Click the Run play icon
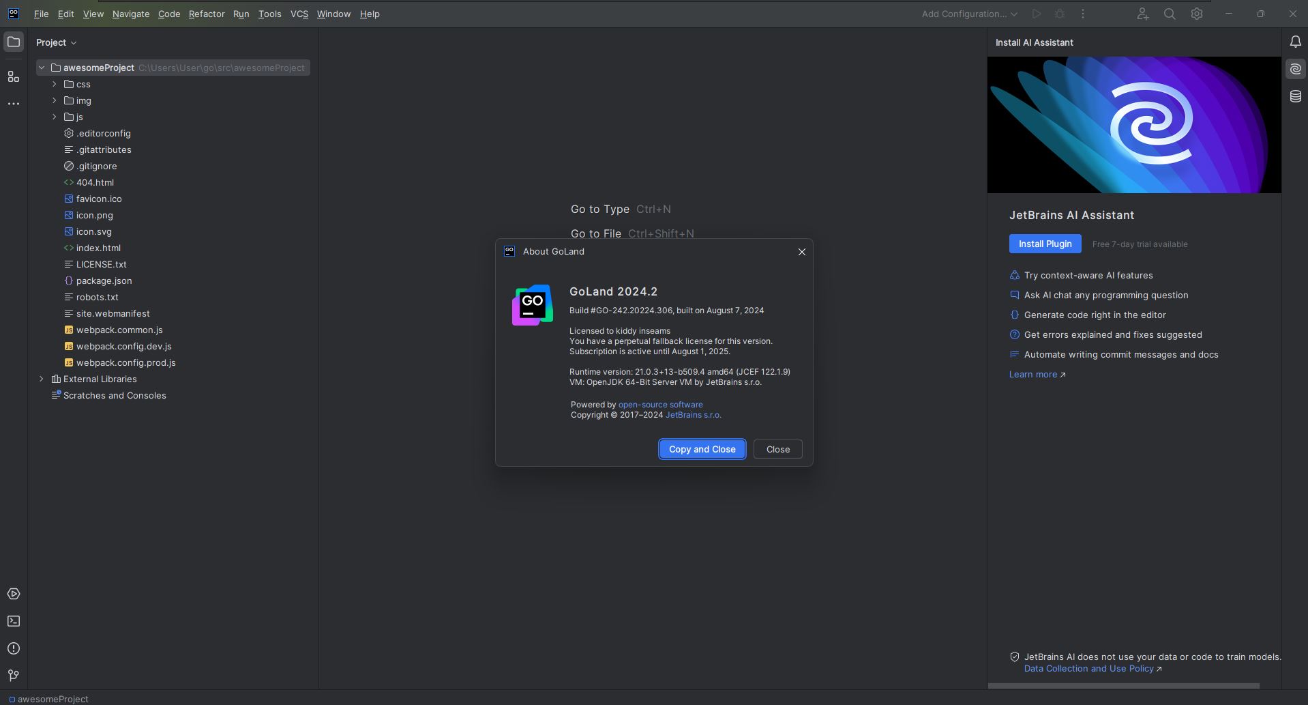The image size is (1308, 705). [x=1037, y=14]
